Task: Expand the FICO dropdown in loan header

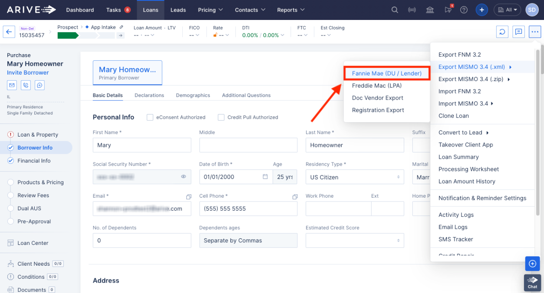Action: [195, 35]
